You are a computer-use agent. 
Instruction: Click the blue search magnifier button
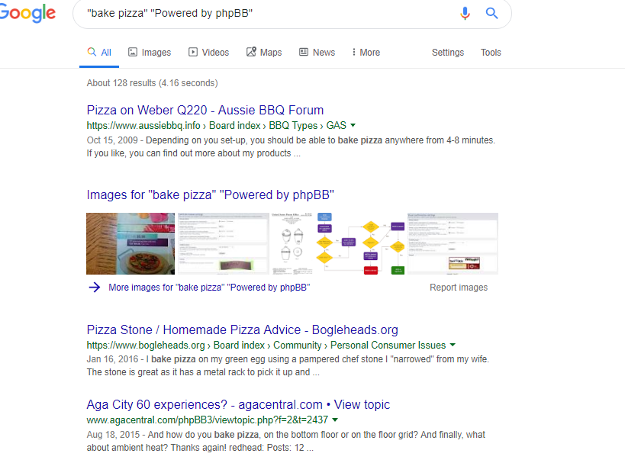tap(492, 13)
